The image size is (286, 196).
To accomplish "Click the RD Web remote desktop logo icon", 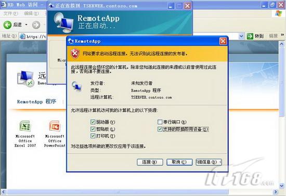I will 25,79.
